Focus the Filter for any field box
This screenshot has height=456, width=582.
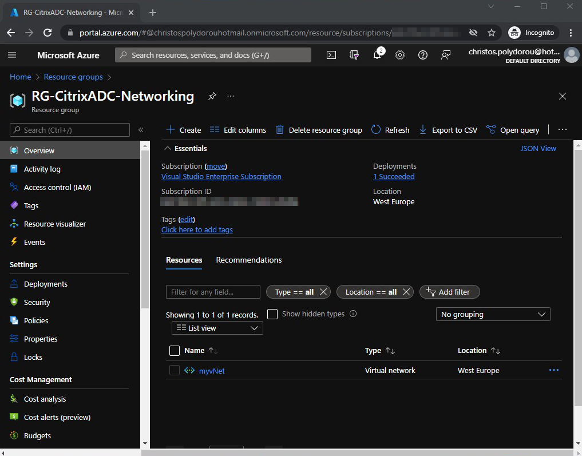[213, 292]
